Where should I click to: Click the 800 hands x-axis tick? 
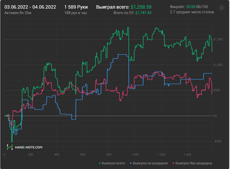point(109,155)
